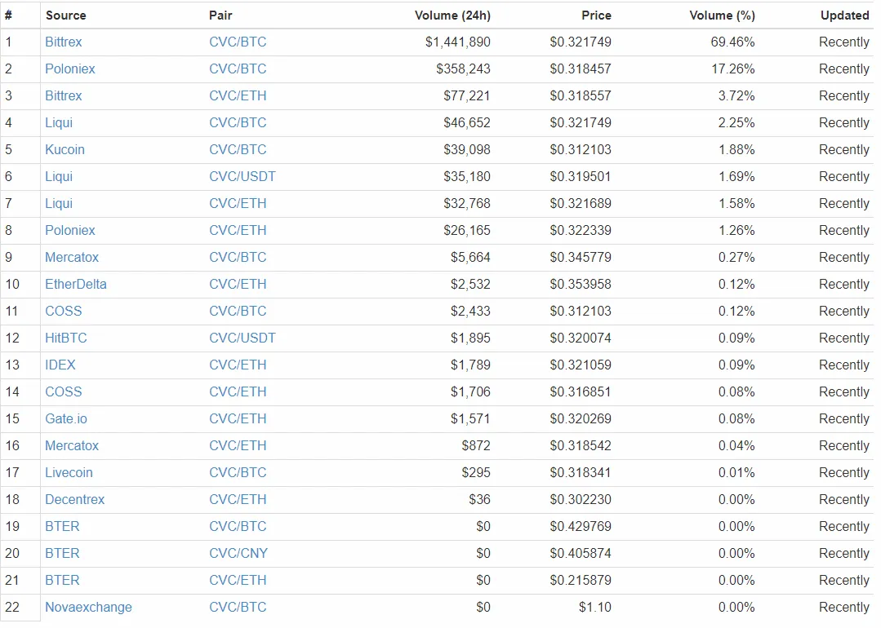Open the CVC/BTC pair in row 4
The width and height of the screenshot is (881, 628).
click(238, 123)
